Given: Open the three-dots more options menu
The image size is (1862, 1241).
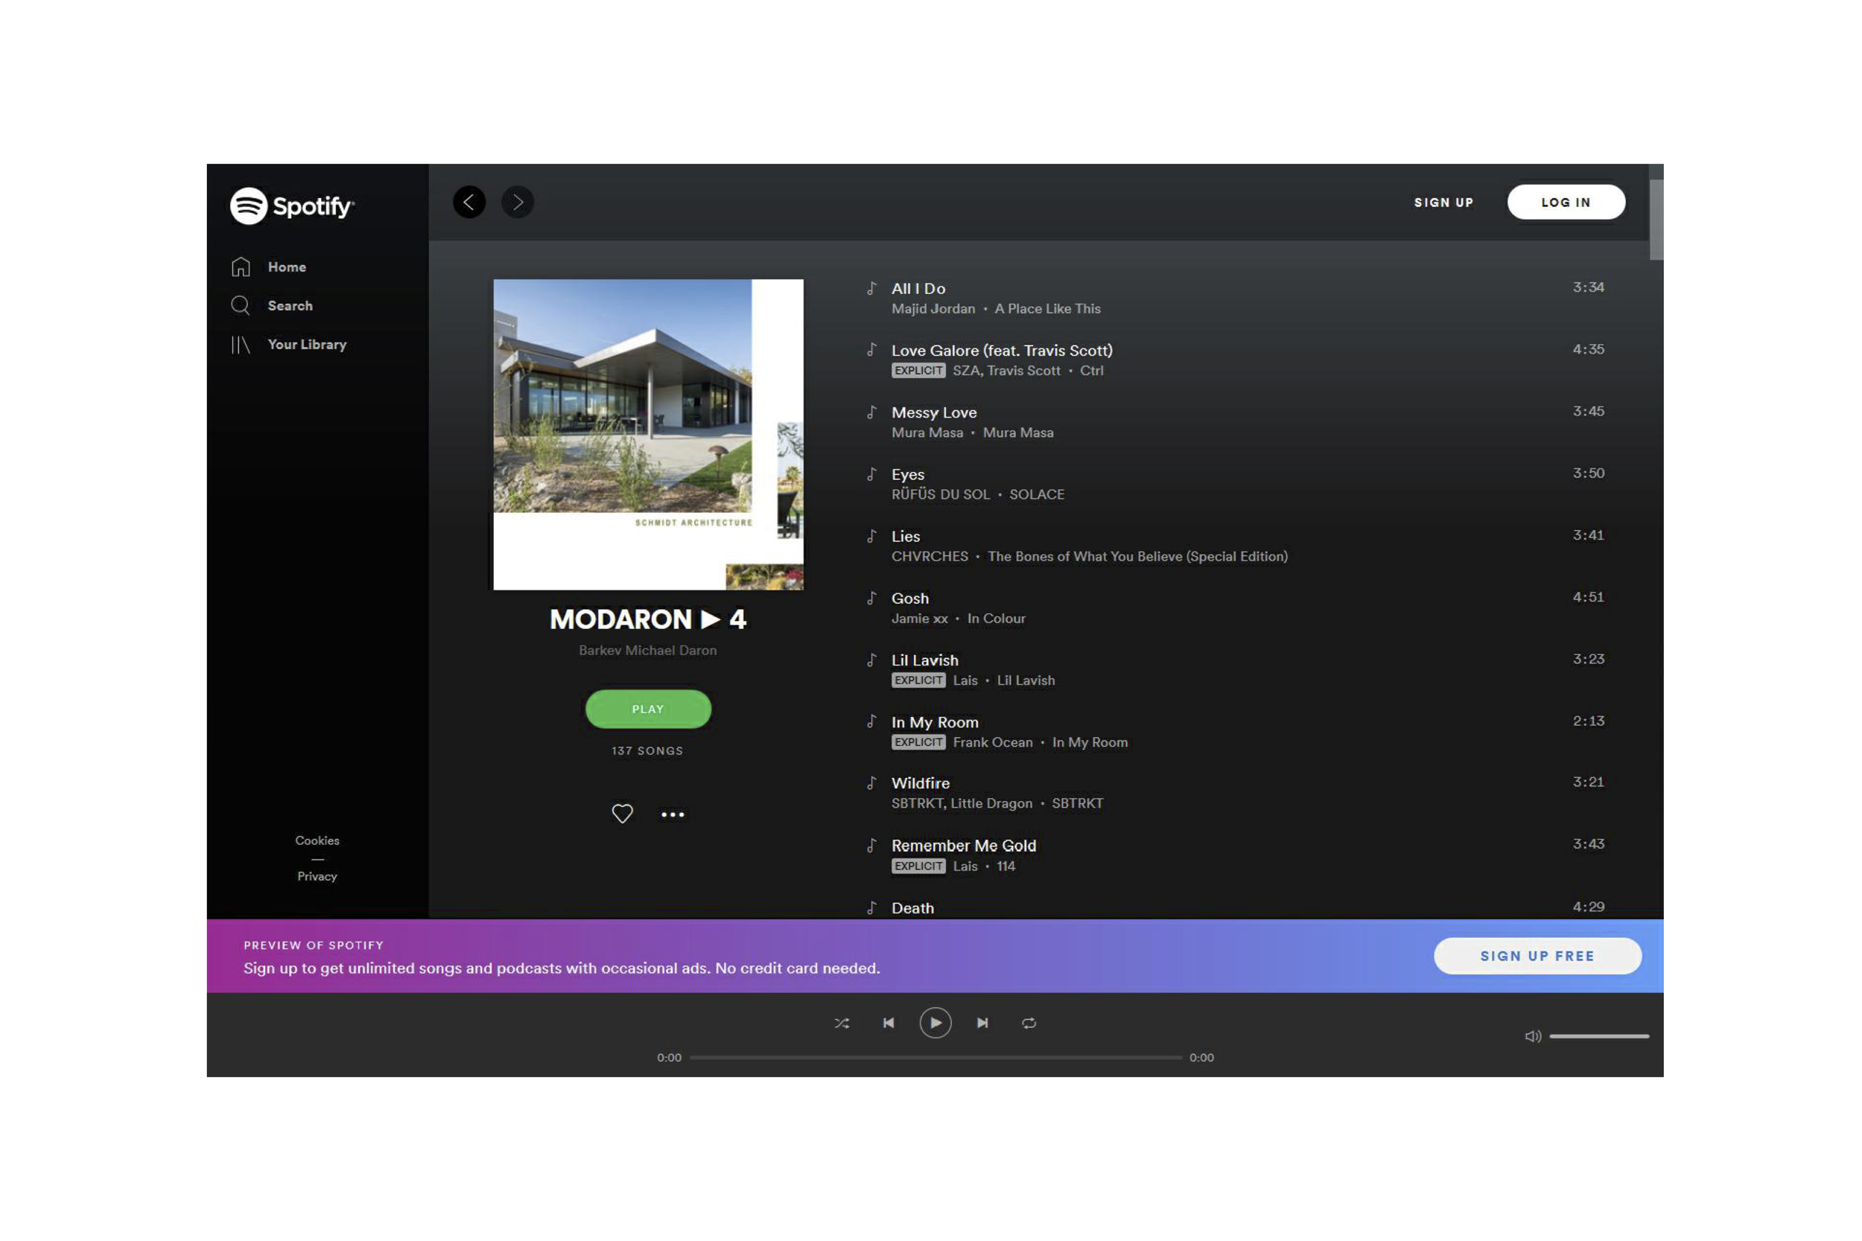Looking at the screenshot, I should click(x=672, y=814).
